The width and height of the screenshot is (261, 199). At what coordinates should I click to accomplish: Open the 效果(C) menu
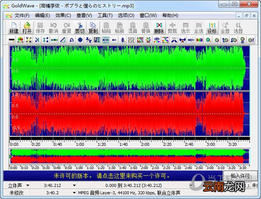click(63, 16)
